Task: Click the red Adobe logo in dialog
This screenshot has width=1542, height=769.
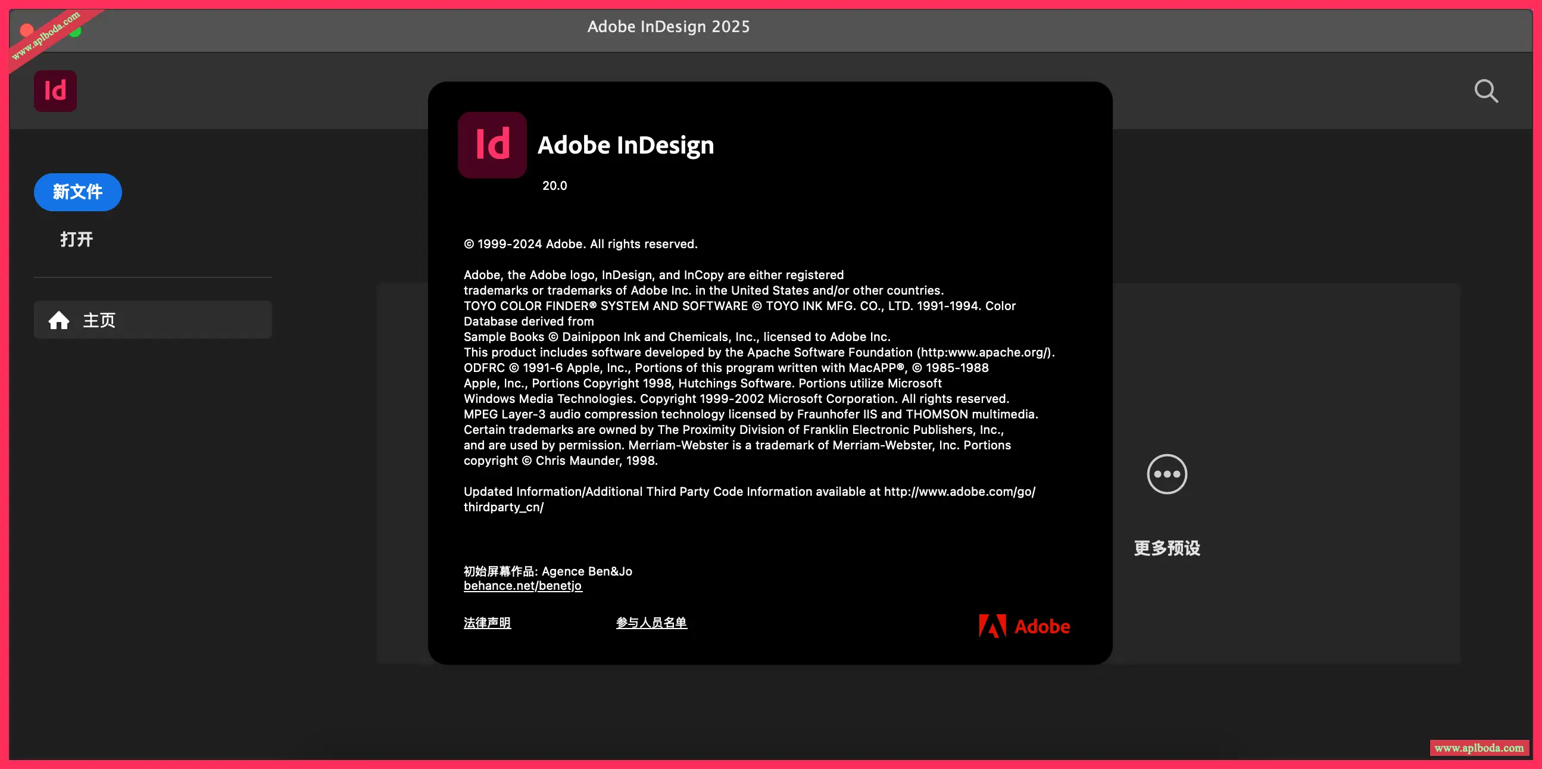Action: 1024,626
